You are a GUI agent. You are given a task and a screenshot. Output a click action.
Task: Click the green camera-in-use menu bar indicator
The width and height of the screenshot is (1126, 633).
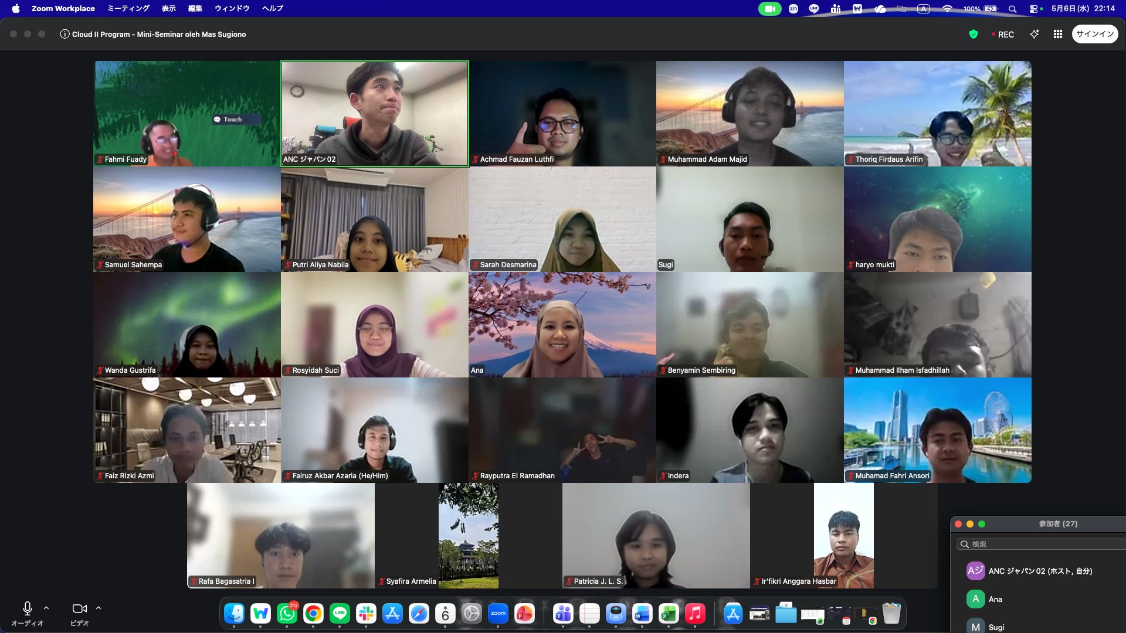(x=770, y=9)
